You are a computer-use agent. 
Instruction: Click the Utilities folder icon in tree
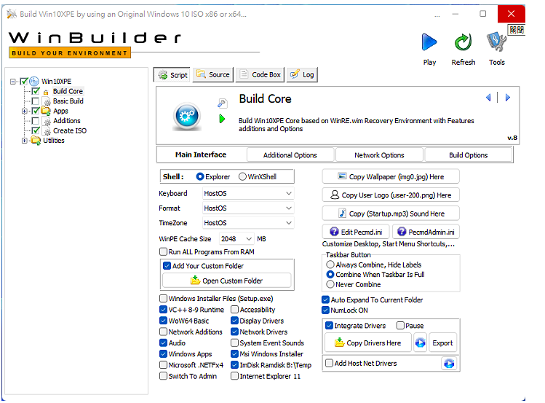[36, 141]
